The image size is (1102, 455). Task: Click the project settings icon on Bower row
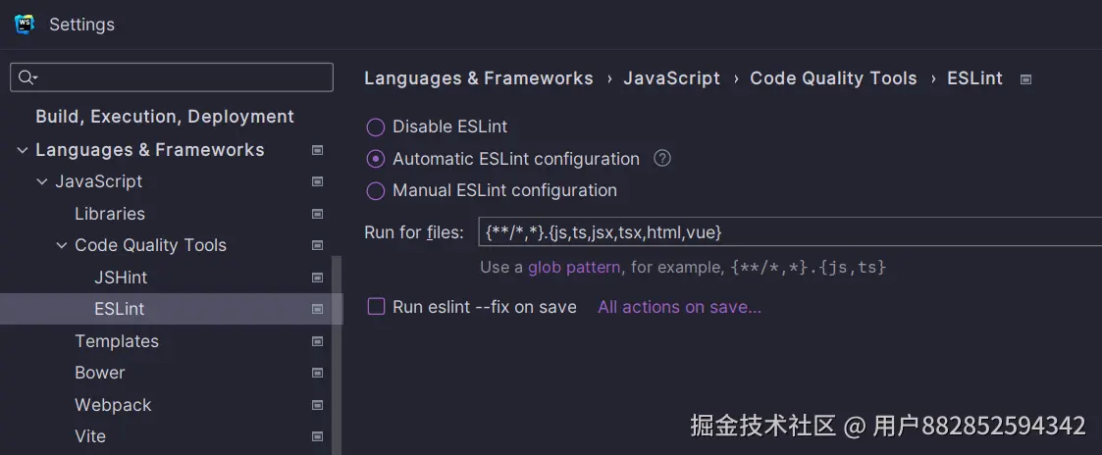coord(317,373)
